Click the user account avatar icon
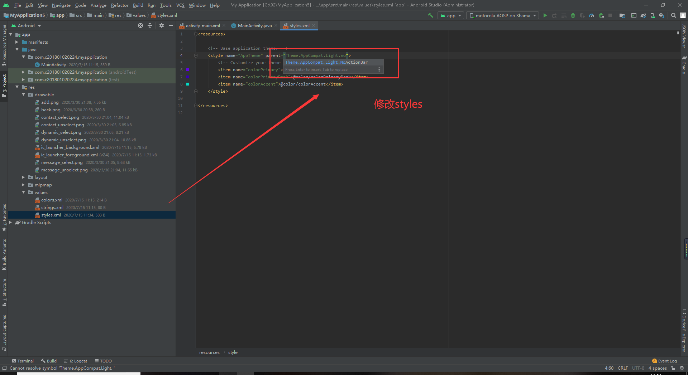 [683, 15]
